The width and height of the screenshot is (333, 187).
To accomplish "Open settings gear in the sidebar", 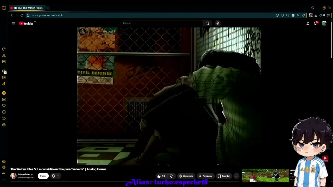I will 4,125.
